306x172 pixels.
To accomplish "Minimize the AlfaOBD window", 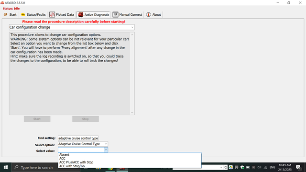I will (x=278, y=3).
